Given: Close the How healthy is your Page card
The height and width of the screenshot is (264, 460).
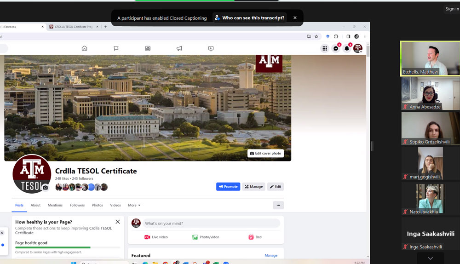Looking at the screenshot, I should [118, 222].
